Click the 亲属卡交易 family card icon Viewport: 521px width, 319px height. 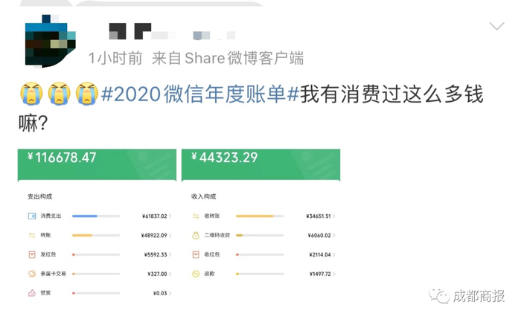[x=32, y=274]
